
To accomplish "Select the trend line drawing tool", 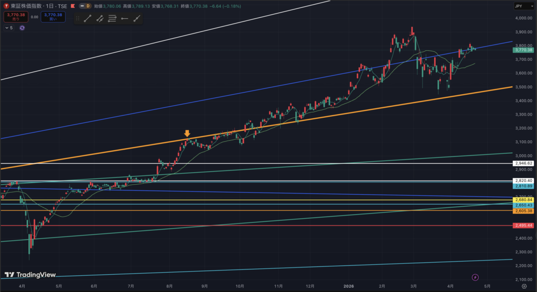I will 88,18.
